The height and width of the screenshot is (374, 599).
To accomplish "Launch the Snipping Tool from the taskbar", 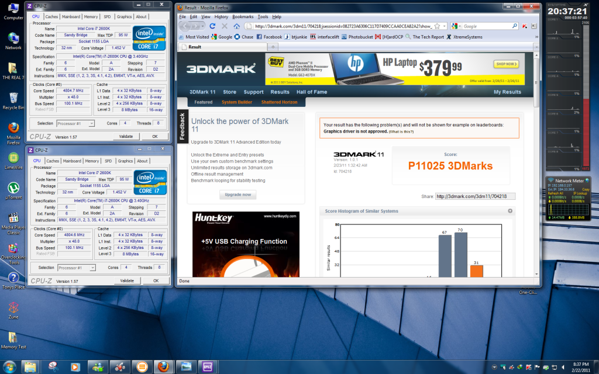I will coord(53,367).
